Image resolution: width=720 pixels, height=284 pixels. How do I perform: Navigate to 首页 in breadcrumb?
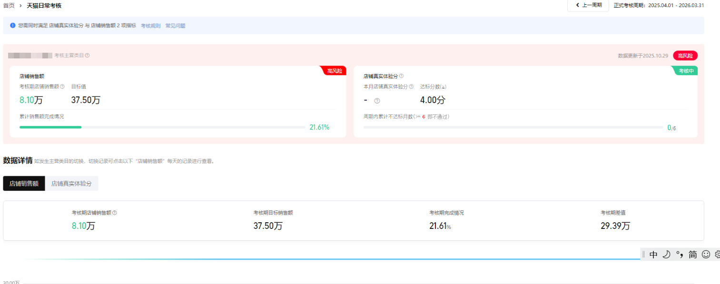click(x=9, y=6)
